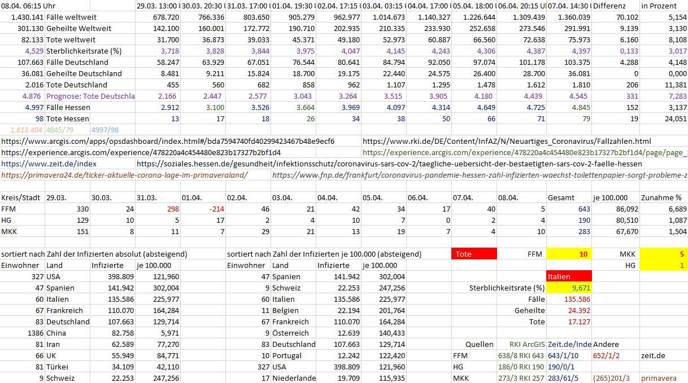Viewport: 688px width, 383px height.
Task: Select the 'Geheilte Weltweit' row label
Action: (79, 28)
